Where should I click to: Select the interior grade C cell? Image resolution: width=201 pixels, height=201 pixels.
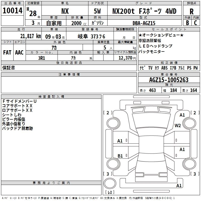point(196,23)
